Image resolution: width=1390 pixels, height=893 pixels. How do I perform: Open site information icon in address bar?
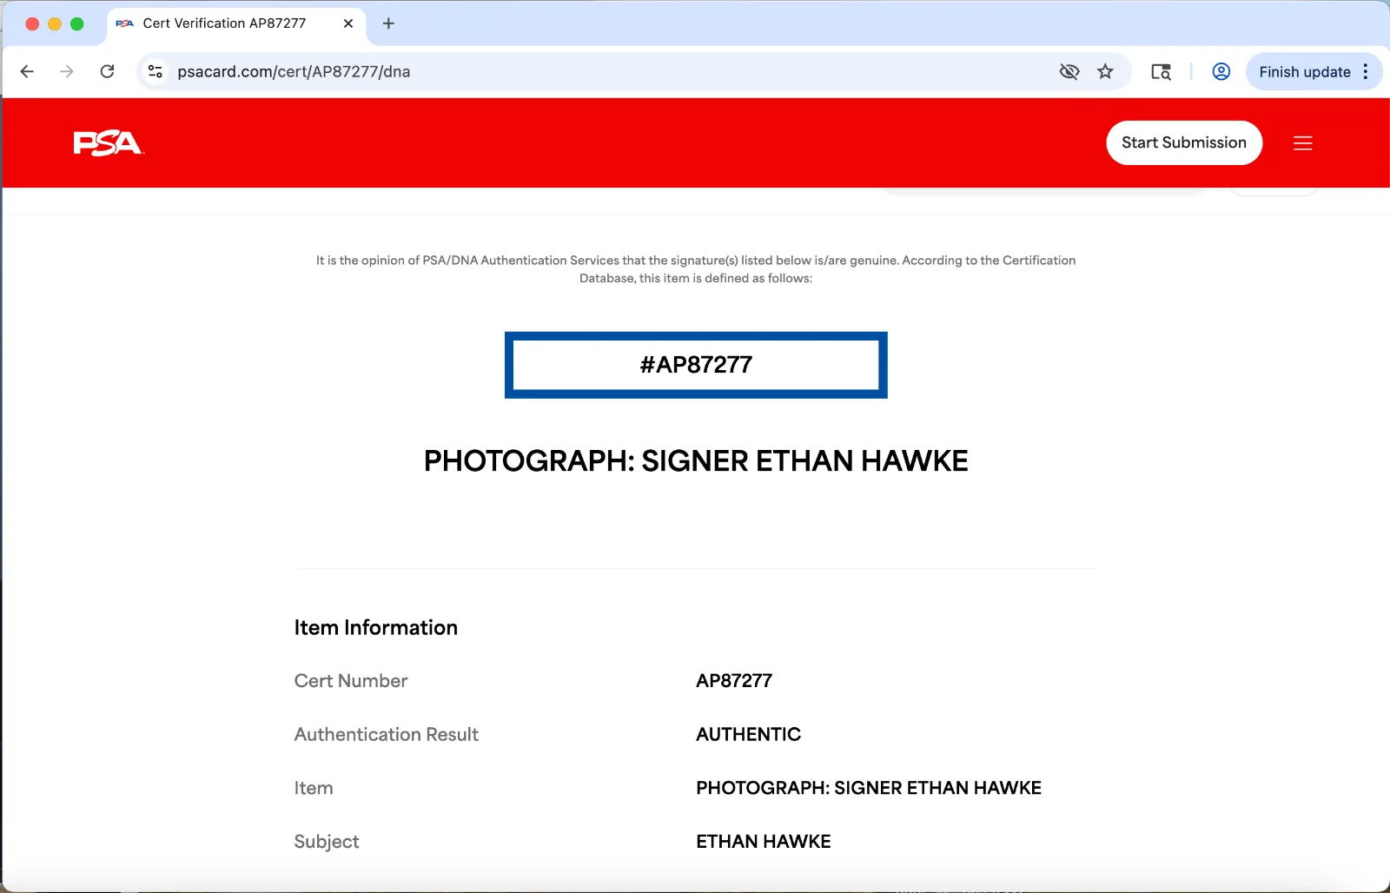(156, 71)
